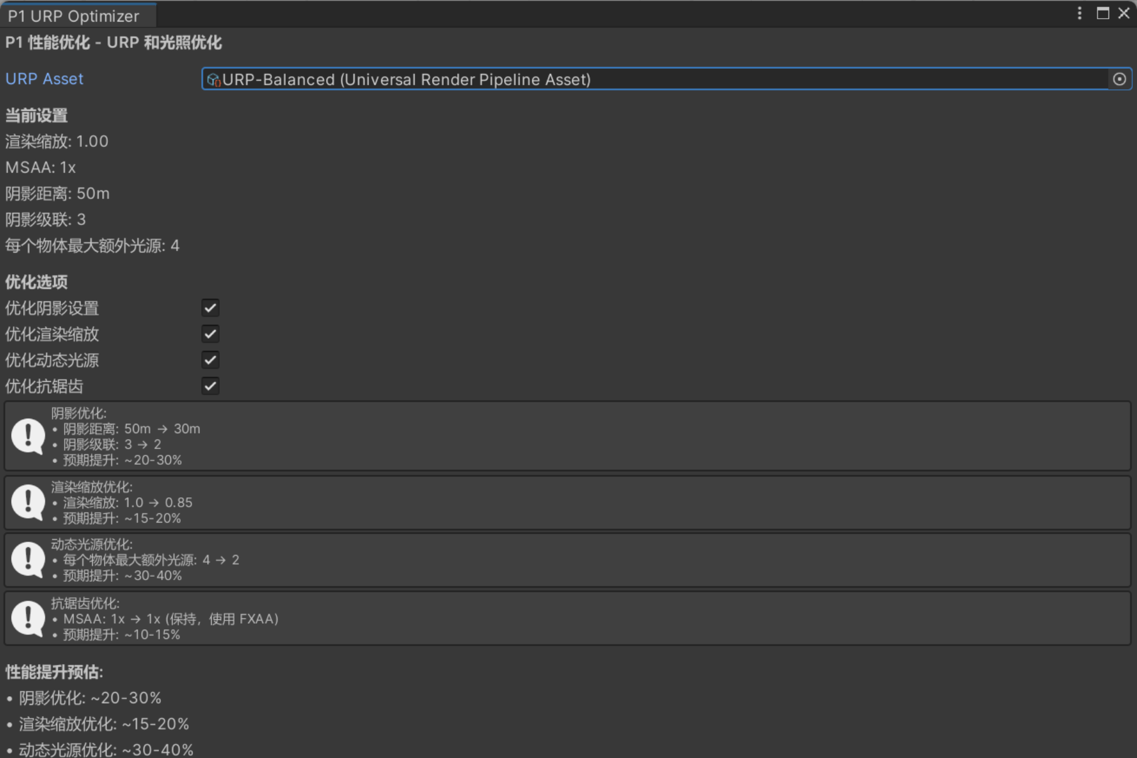Click the info icon beside 动态光源优化
The height and width of the screenshot is (758, 1137).
(x=28, y=560)
